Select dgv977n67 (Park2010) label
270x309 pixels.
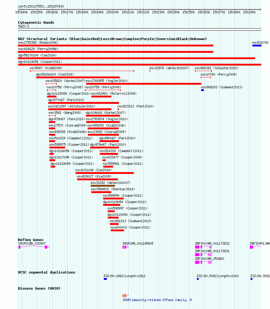tap(66, 100)
